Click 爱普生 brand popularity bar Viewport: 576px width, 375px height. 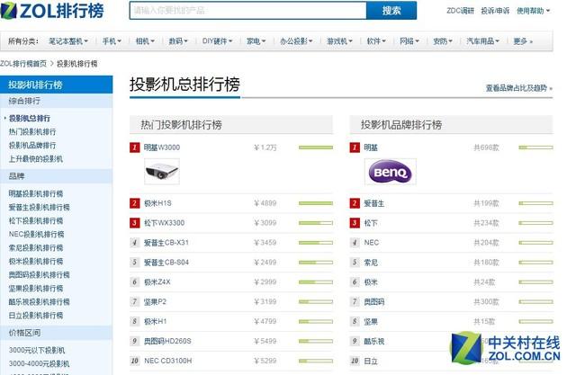(535, 203)
